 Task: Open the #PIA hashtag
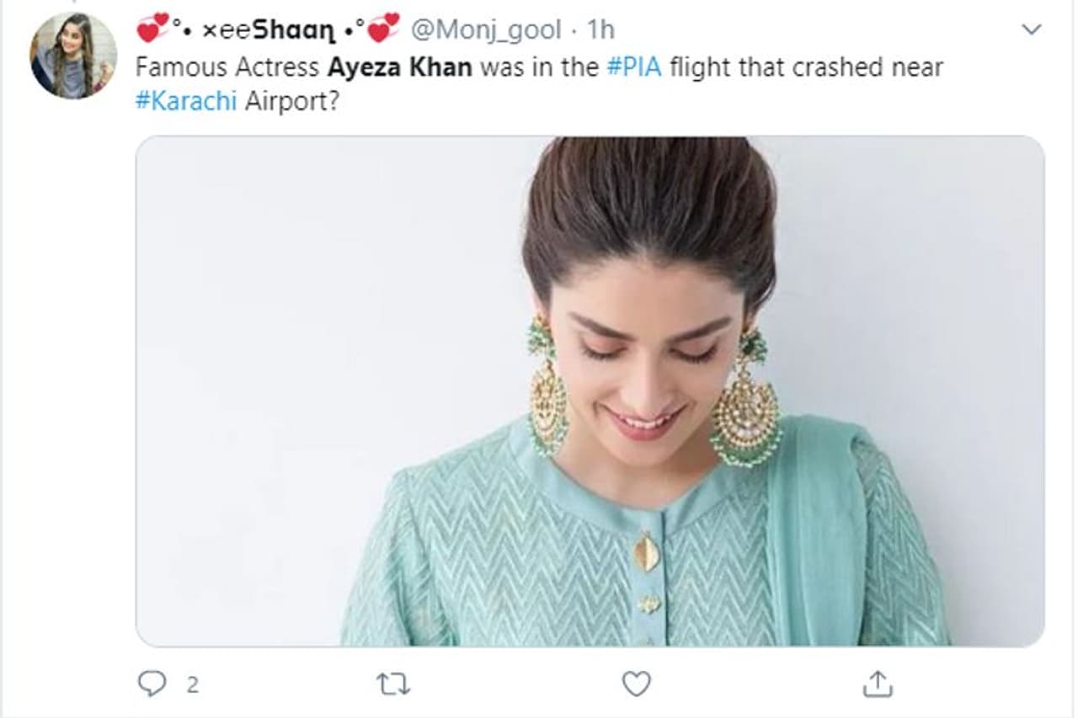click(636, 68)
